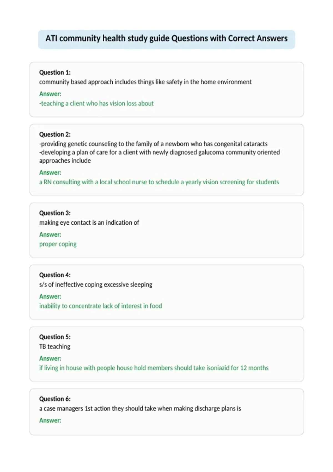Click the proper coping answer

point(58,244)
